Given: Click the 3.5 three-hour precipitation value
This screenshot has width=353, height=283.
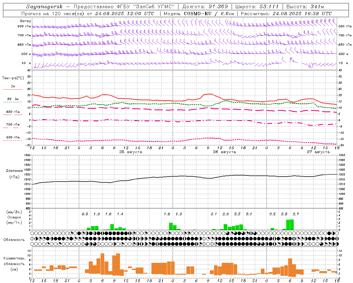Looking at the screenshot, I should [x=237, y=214].
